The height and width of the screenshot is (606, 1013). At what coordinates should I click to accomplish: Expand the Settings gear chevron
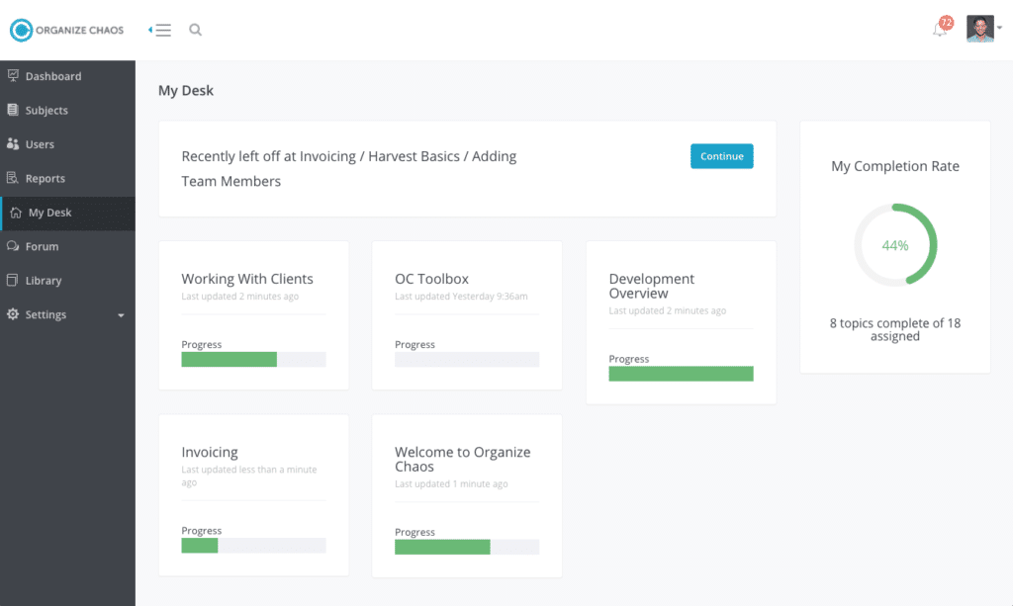121,314
